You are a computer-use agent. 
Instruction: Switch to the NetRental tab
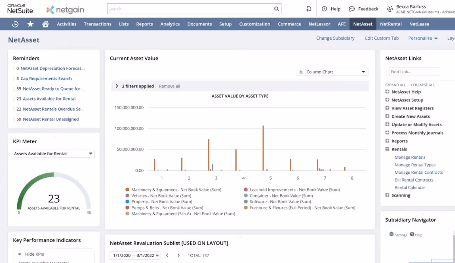tap(390, 24)
